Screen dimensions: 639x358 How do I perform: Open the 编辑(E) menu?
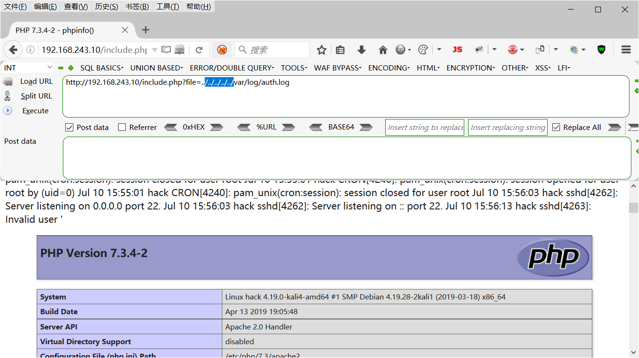click(x=45, y=7)
